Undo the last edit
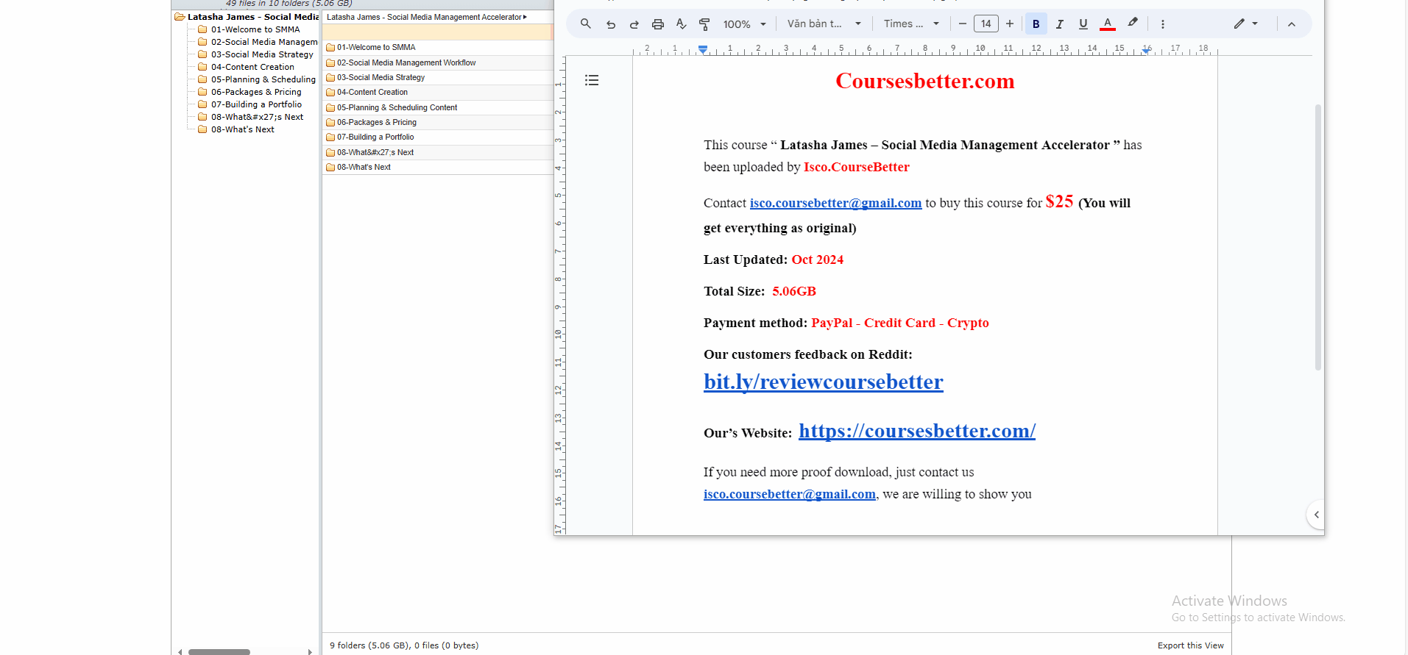 pos(611,24)
